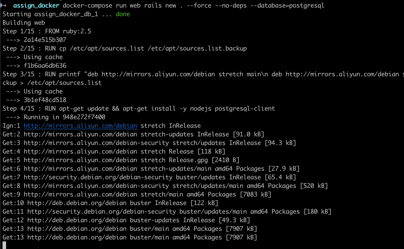Click 'Starting assign_docker_db_1' text
This screenshot has width=404, height=249.
50,14
